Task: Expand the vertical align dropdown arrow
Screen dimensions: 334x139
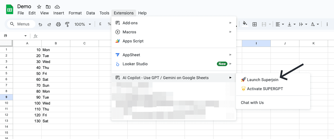Action: pyautogui.click(x=295, y=24)
